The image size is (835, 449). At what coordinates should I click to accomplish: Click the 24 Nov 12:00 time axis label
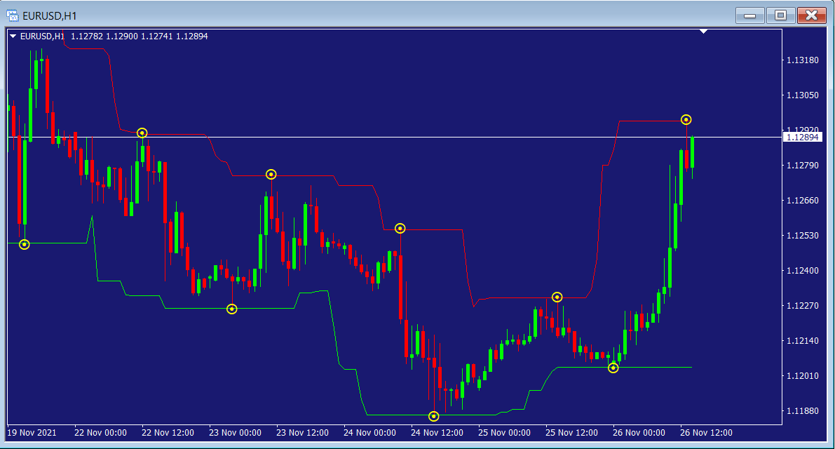(x=437, y=433)
